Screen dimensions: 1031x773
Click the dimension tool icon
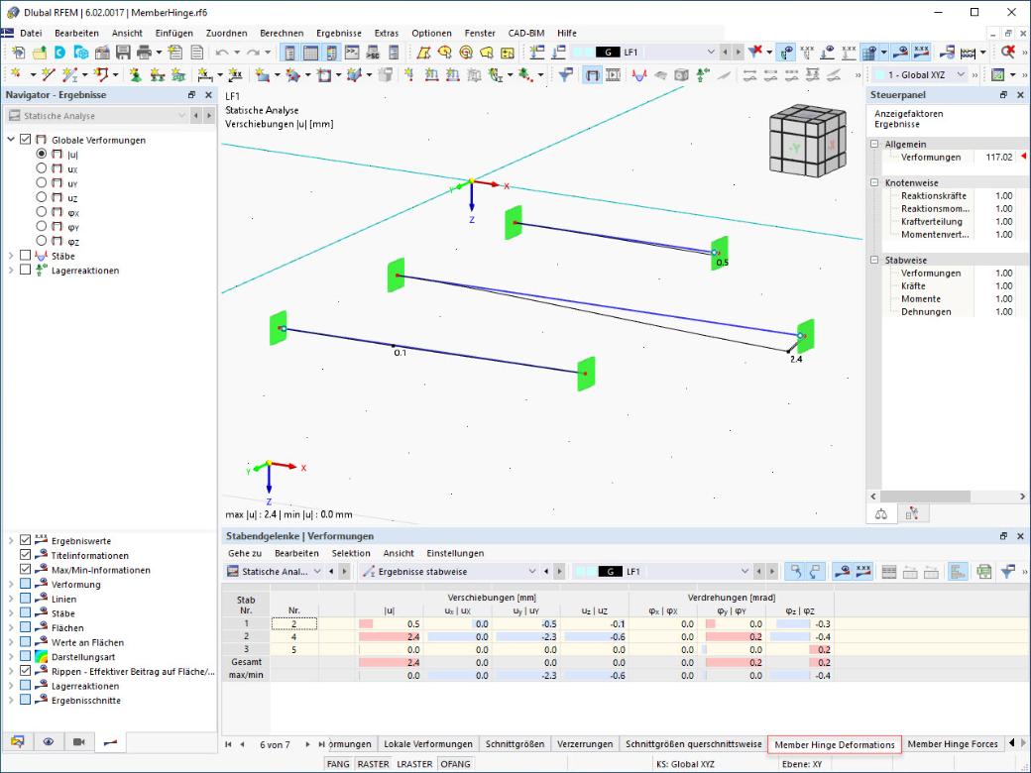(x=204, y=75)
